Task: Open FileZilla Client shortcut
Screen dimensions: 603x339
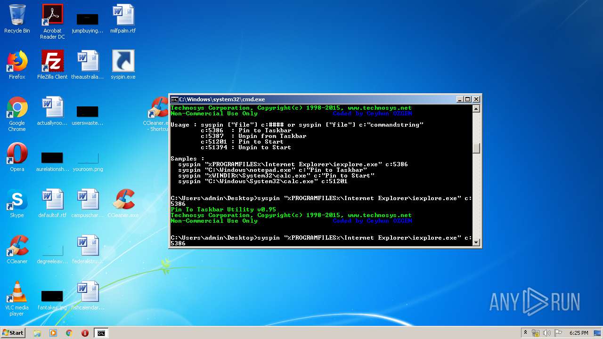Action: 52,65
